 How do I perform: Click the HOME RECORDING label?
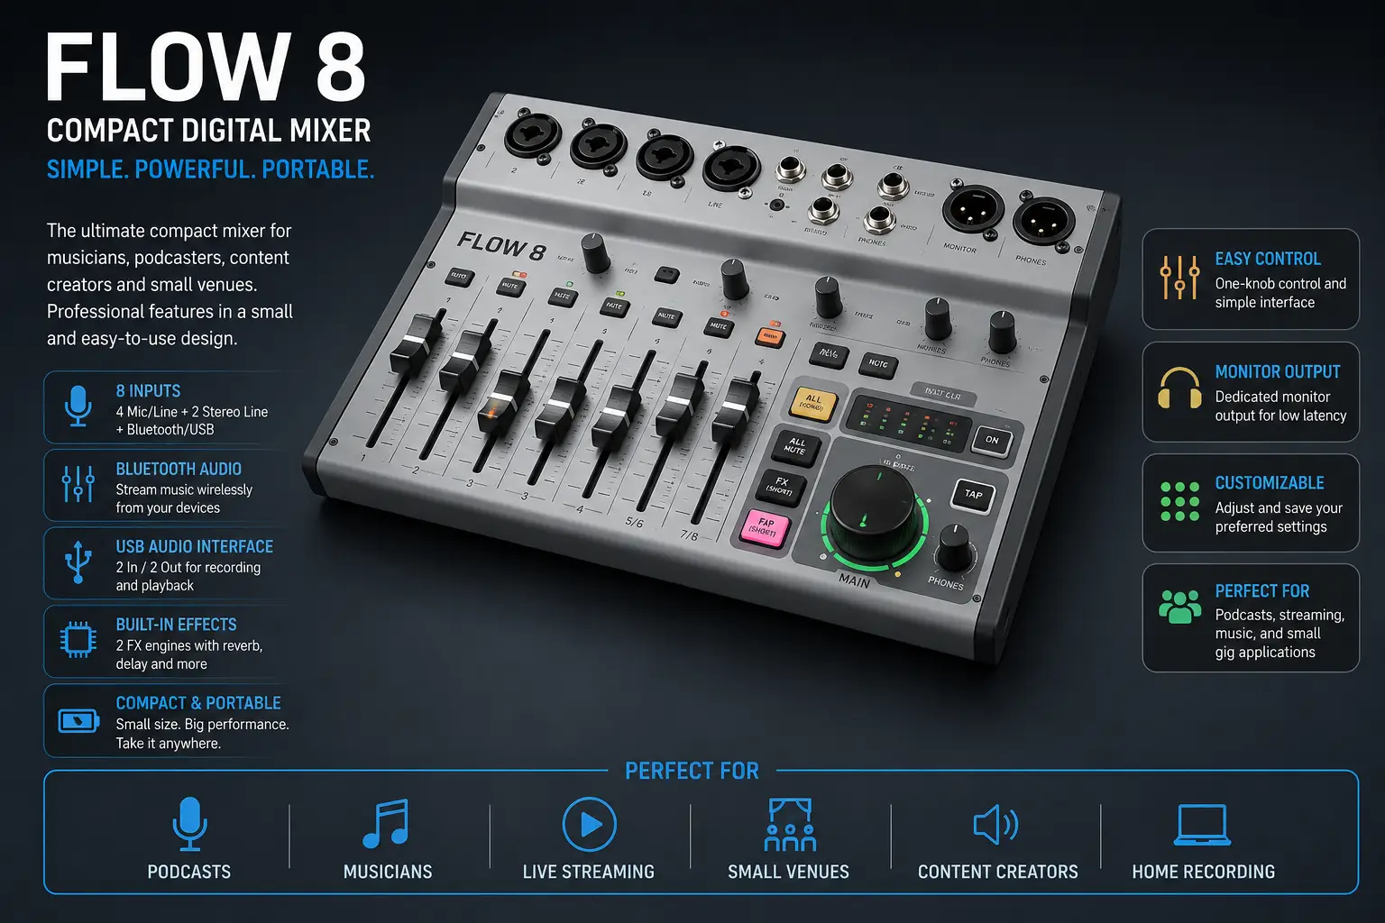click(1204, 872)
